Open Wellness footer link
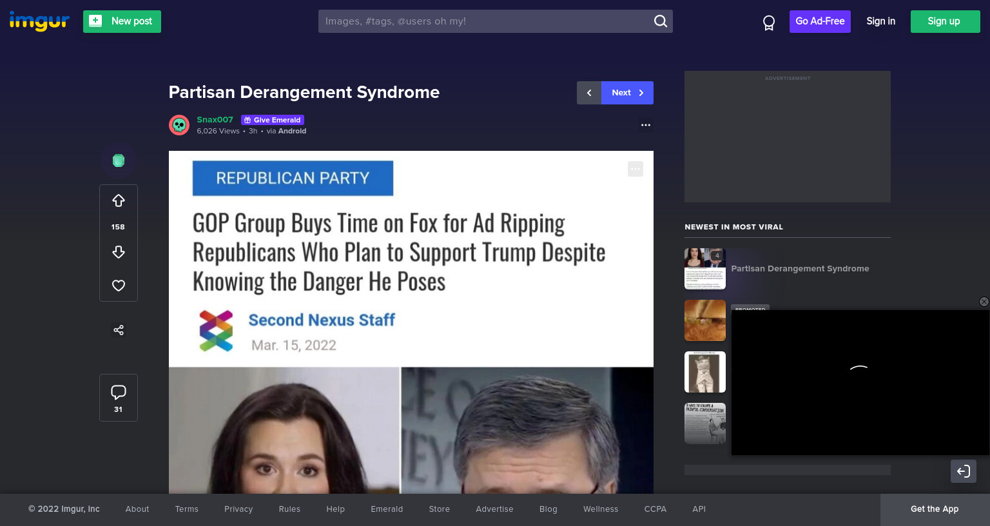990x526 pixels. [x=601, y=509]
